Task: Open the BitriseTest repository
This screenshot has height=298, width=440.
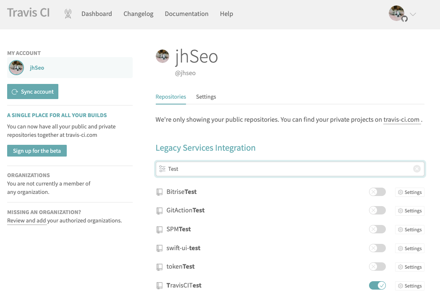Action: click(x=181, y=192)
